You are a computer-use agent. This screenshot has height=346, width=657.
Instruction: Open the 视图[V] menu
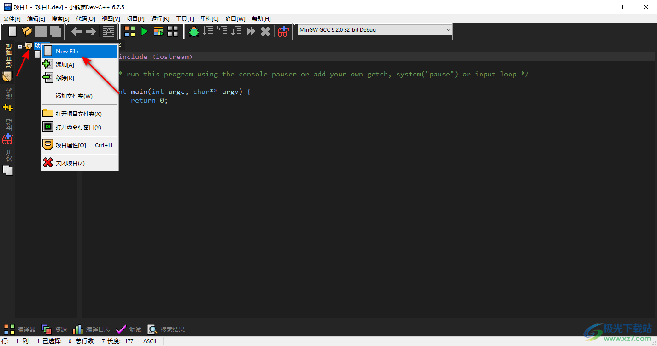111,19
